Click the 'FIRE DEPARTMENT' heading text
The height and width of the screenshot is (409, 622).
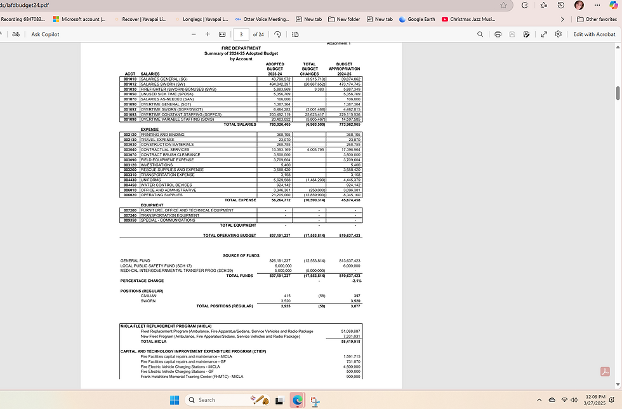(241, 48)
